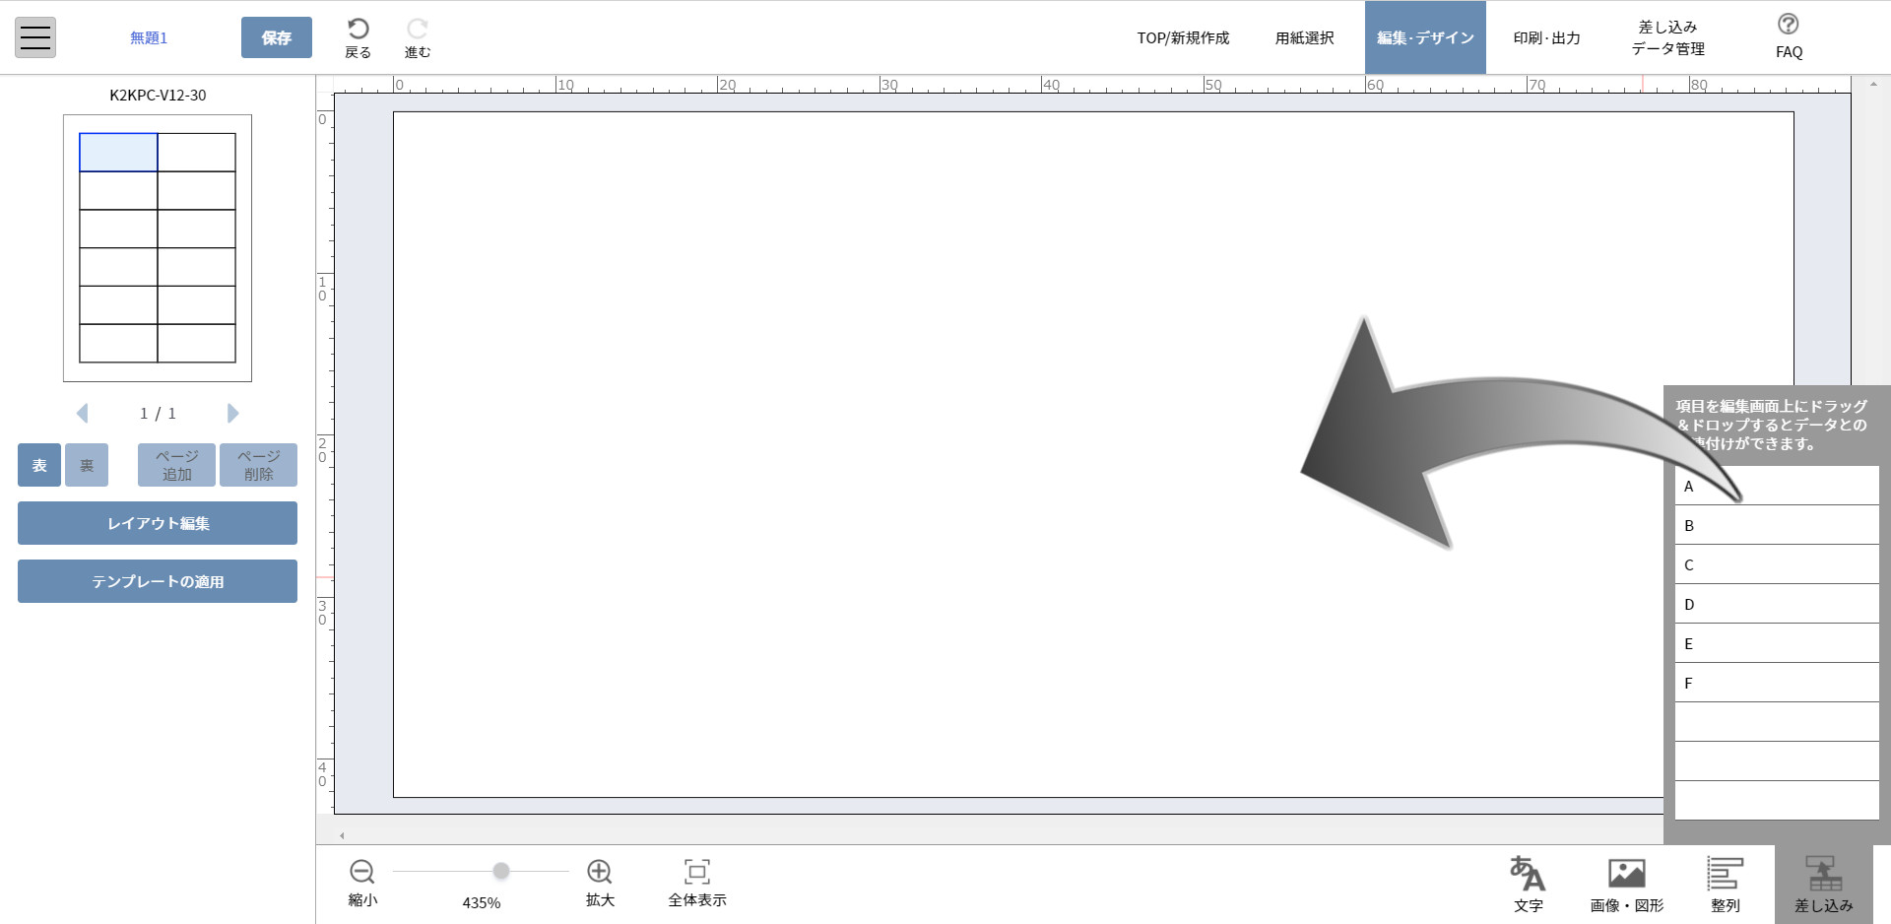Open the 印刷・出力 tab
Screen dimensions: 1891x924
pyautogui.click(x=1546, y=37)
